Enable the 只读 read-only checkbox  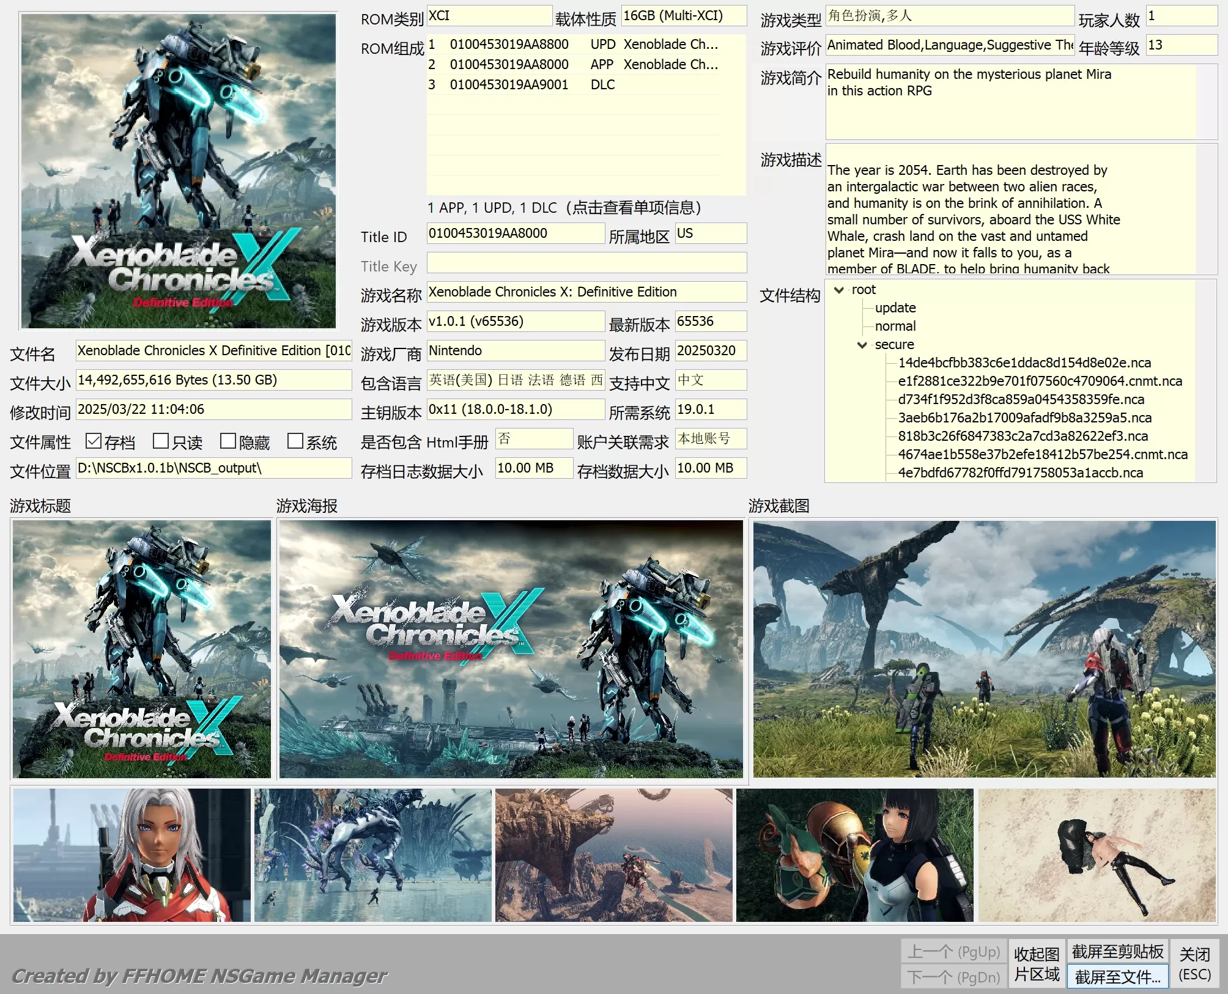[x=161, y=441]
